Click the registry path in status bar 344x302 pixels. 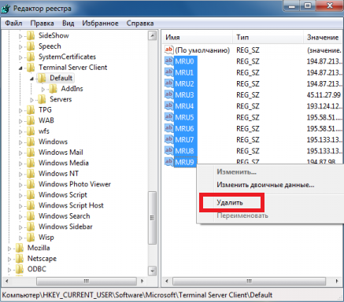(137, 295)
